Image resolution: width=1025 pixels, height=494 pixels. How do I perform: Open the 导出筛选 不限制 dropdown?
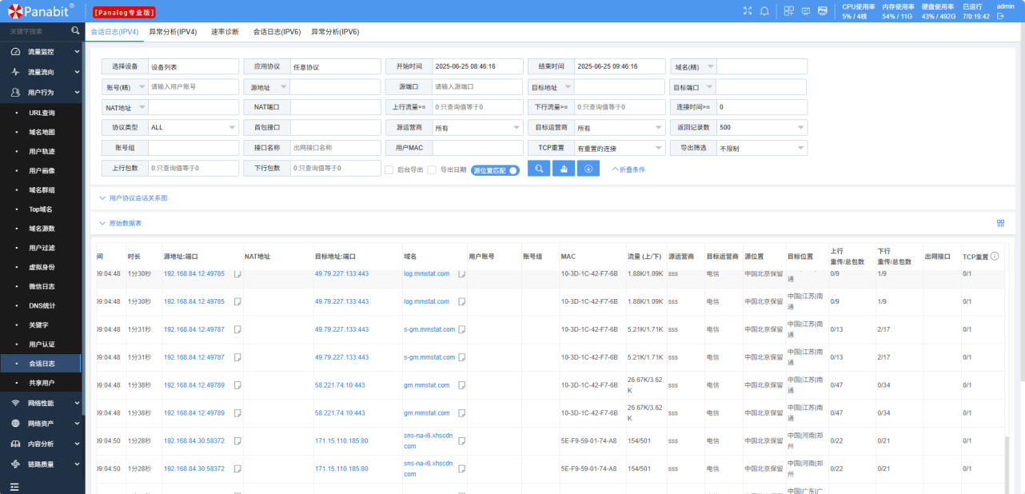tap(762, 148)
